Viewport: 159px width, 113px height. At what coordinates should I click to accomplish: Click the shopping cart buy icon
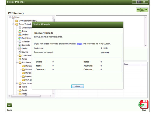tap(138, 10)
